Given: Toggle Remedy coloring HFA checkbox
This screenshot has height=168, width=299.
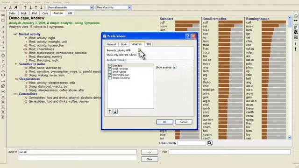Looking at the screenshot, I should tap(140, 50).
